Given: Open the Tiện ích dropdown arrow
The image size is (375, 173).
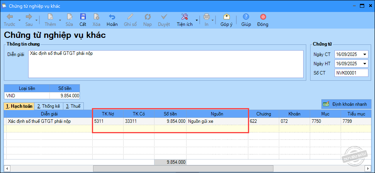Looking at the screenshot, I should click(x=197, y=20).
